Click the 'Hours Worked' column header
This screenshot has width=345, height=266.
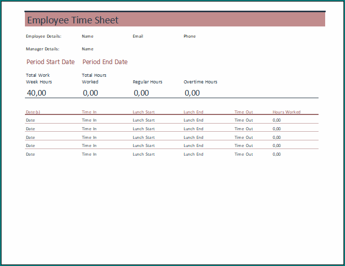click(x=286, y=112)
